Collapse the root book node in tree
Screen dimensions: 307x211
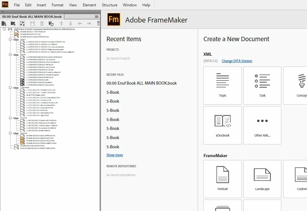(4, 29)
